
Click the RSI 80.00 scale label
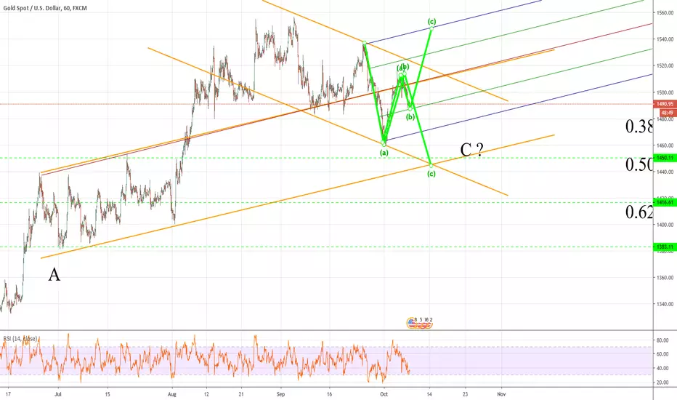tap(662, 340)
